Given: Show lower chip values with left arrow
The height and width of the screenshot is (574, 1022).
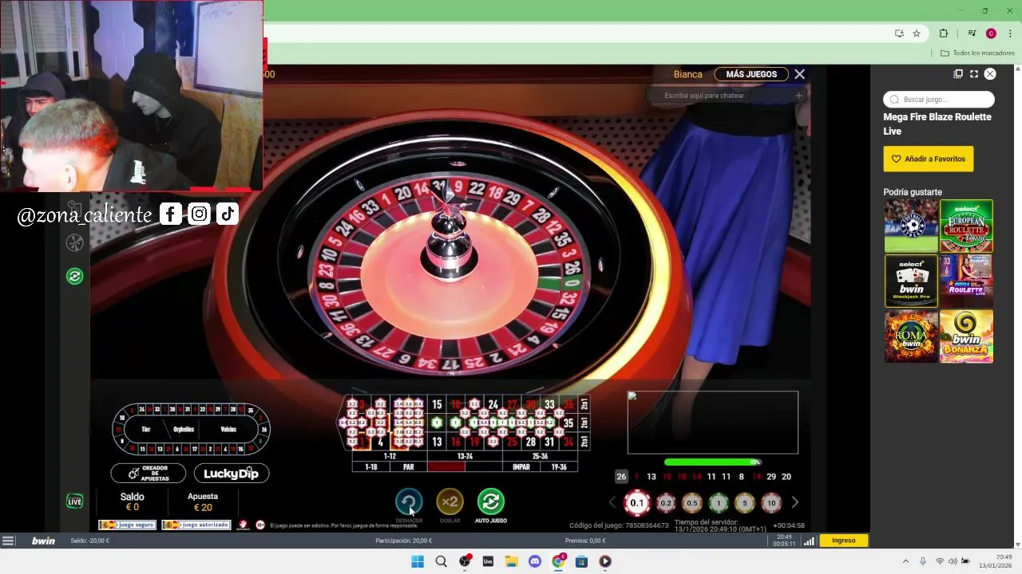Looking at the screenshot, I should pos(613,502).
